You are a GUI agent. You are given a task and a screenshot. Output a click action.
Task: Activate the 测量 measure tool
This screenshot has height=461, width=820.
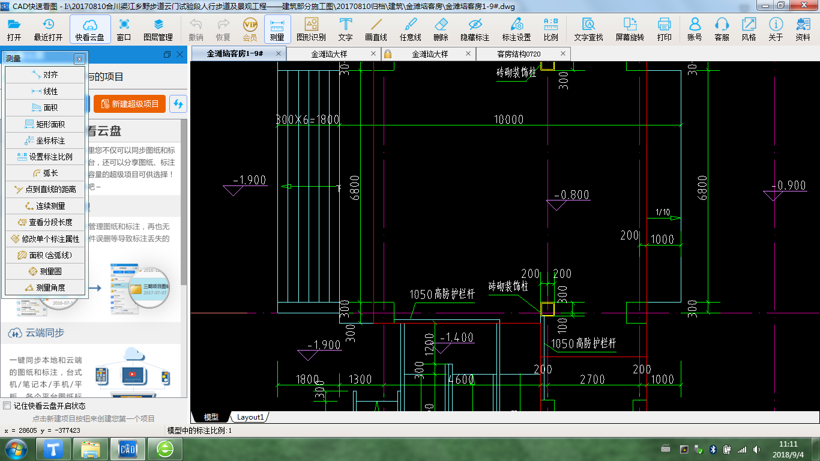point(277,29)
